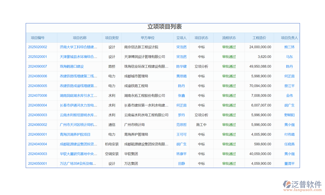Click the 流程状态 column header

point(229,38)
